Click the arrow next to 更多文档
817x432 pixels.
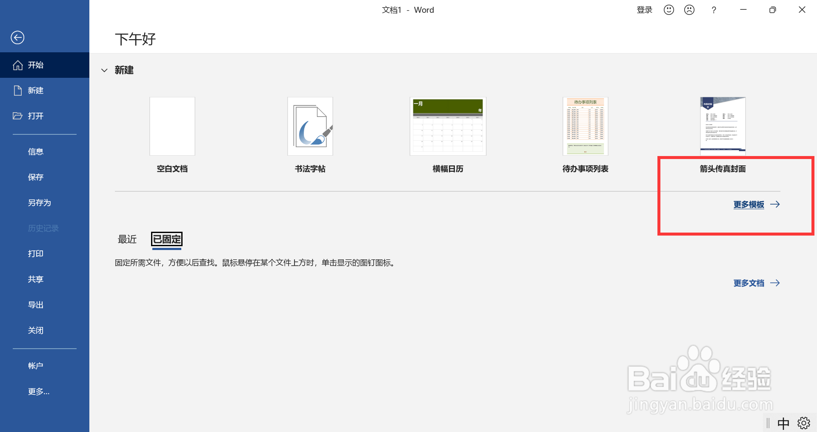pyautogui.click(x=775, y=283)
